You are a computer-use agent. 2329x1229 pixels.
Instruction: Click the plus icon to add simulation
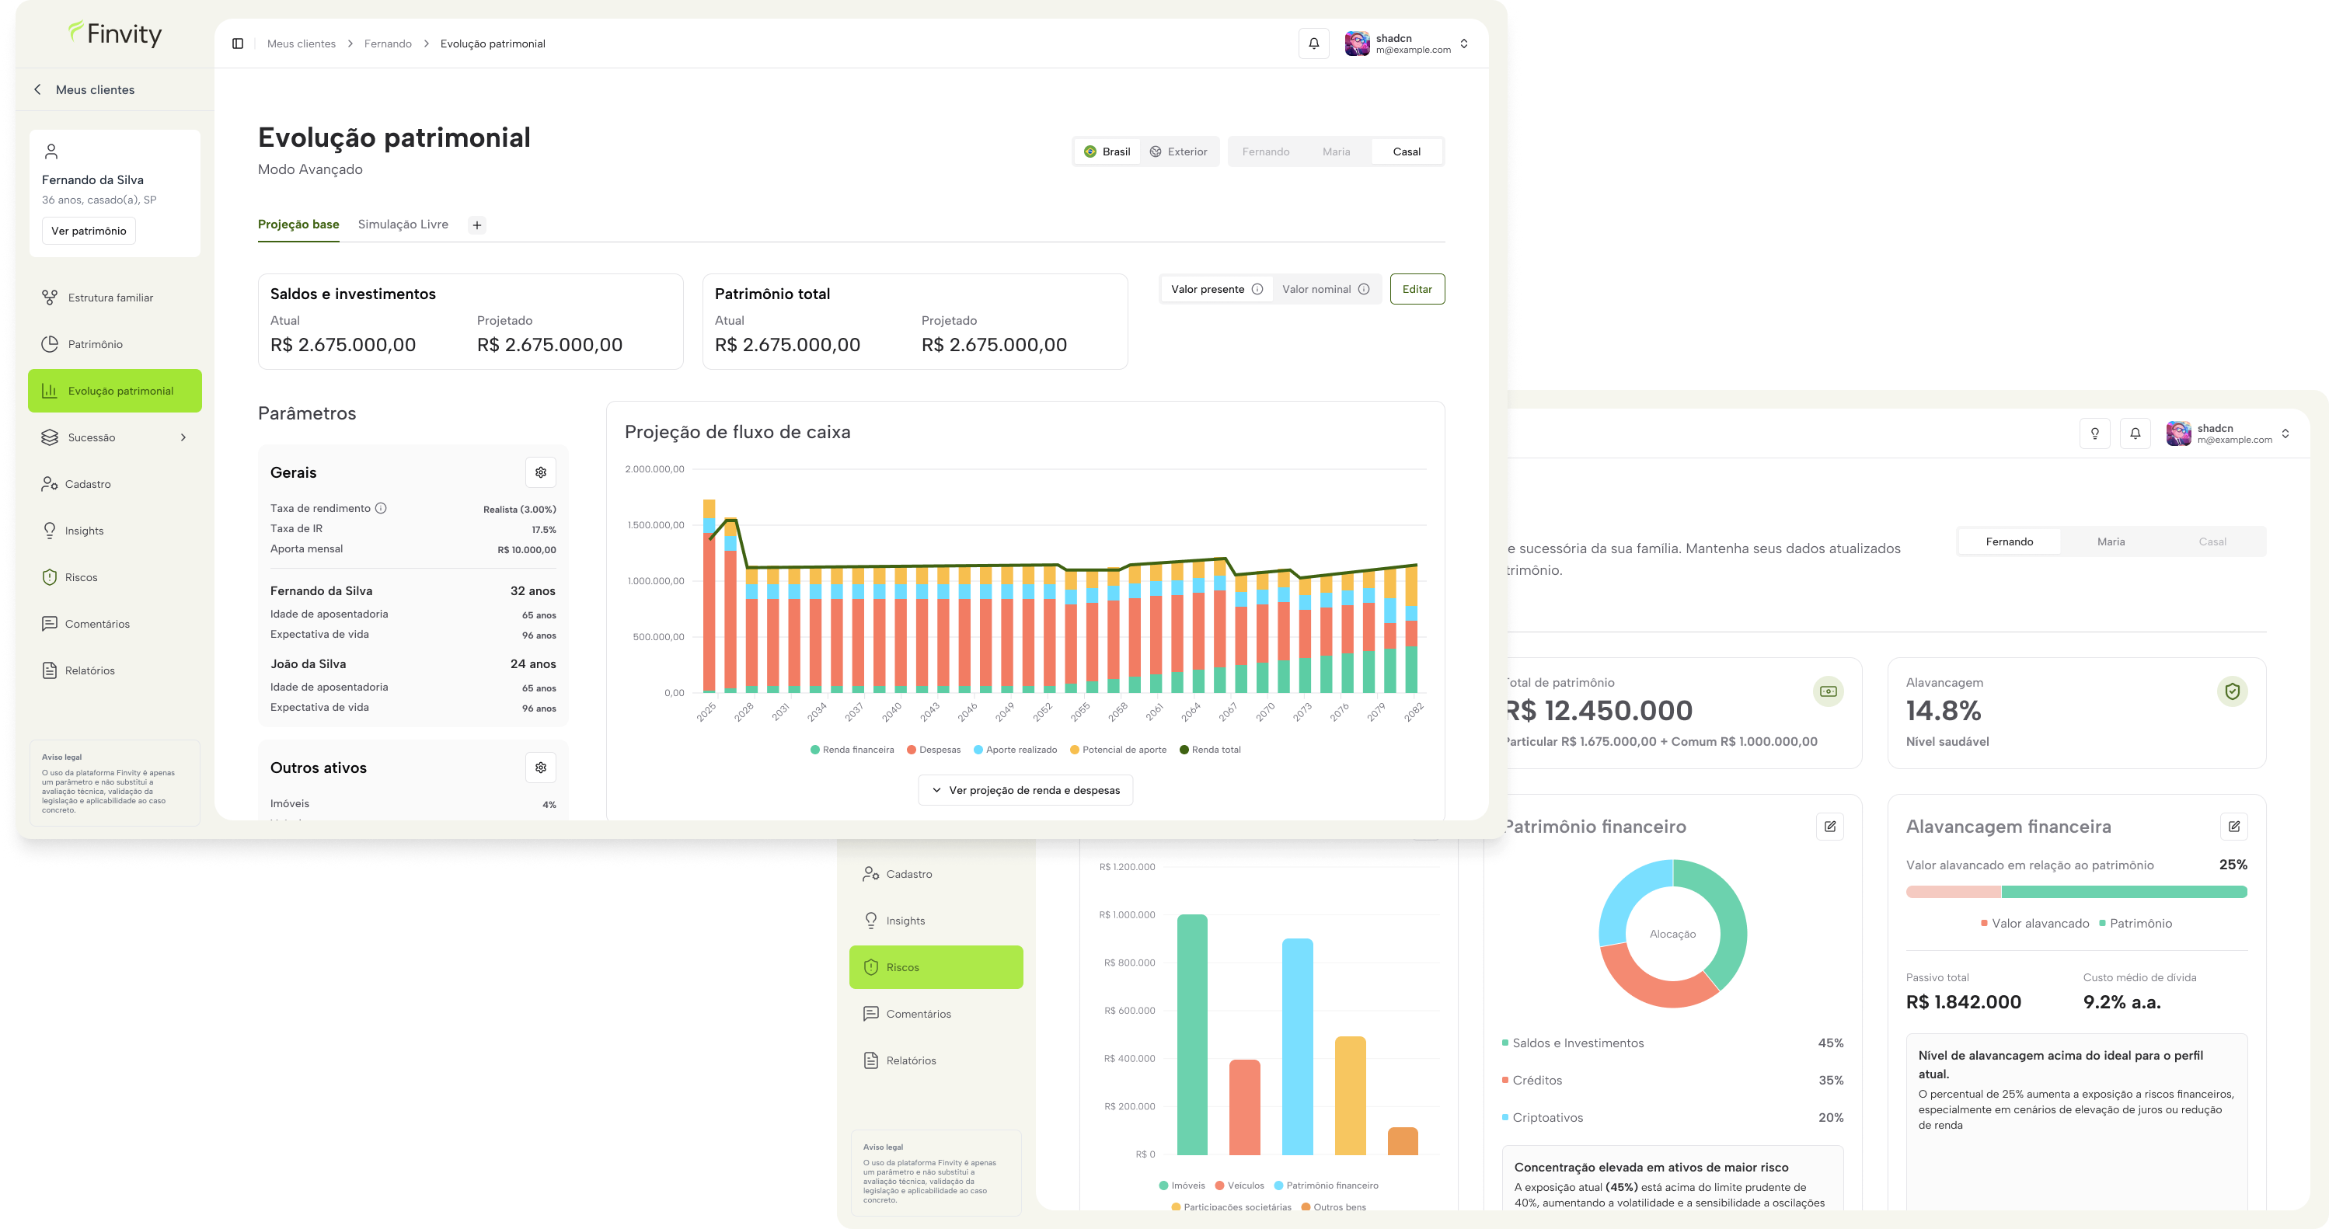coord(477,225)
